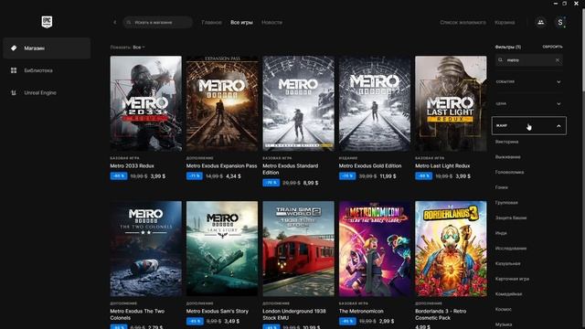Switch to the Новости tab
585x329 pixels.
272,22
